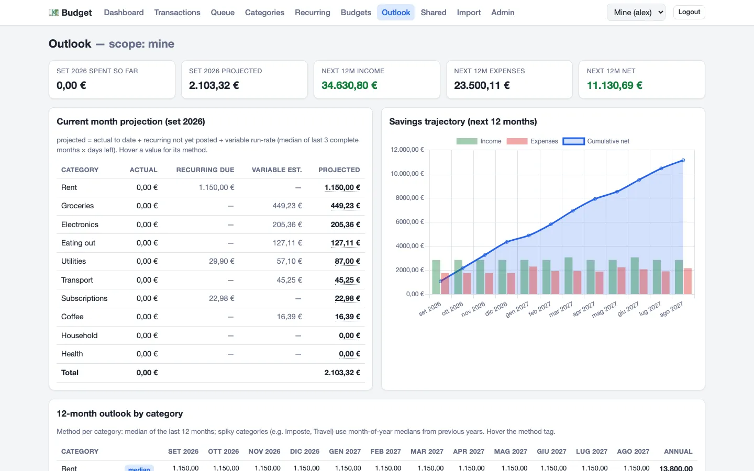Go to the Budgets page
Image resolution: width=754 pixels, height=471 pixels.
(356, 13)
